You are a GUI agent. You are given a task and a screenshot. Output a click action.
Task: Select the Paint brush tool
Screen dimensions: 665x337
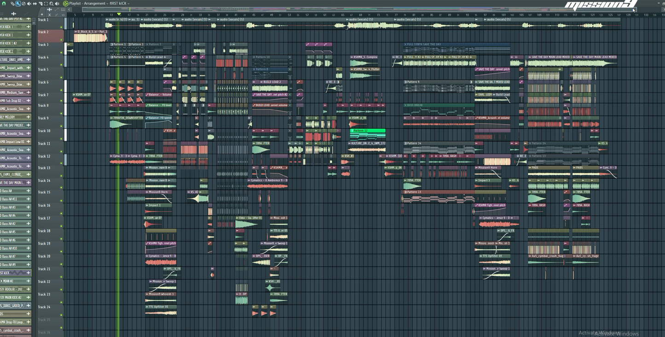[x=18, y=3]
